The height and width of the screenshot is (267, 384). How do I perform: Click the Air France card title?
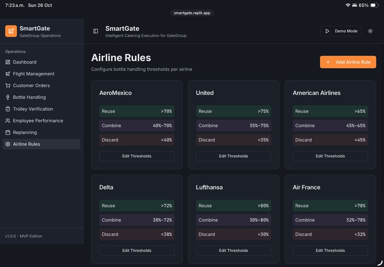[306, 187]
